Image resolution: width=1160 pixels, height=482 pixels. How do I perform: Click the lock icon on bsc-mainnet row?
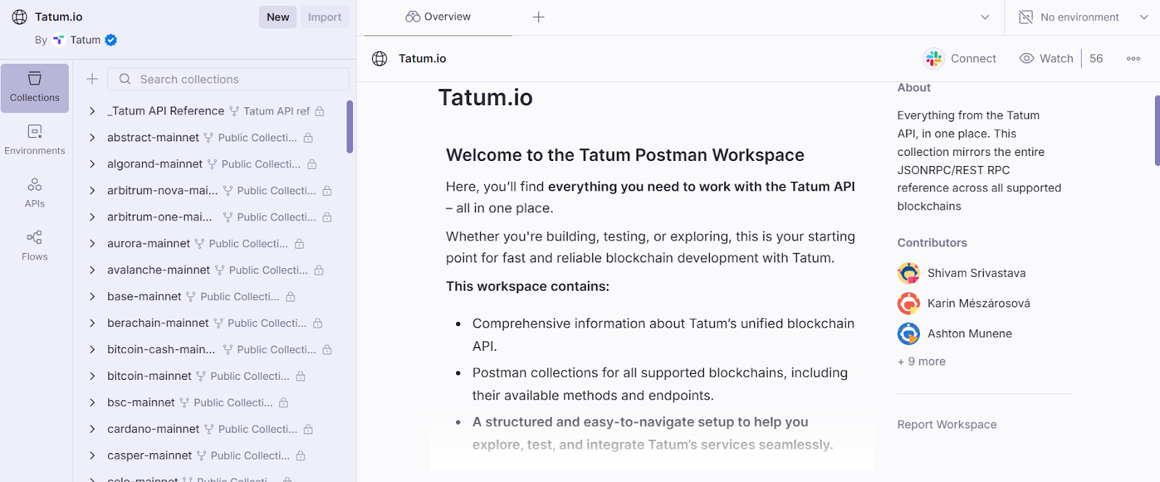(x=283, y=402)
